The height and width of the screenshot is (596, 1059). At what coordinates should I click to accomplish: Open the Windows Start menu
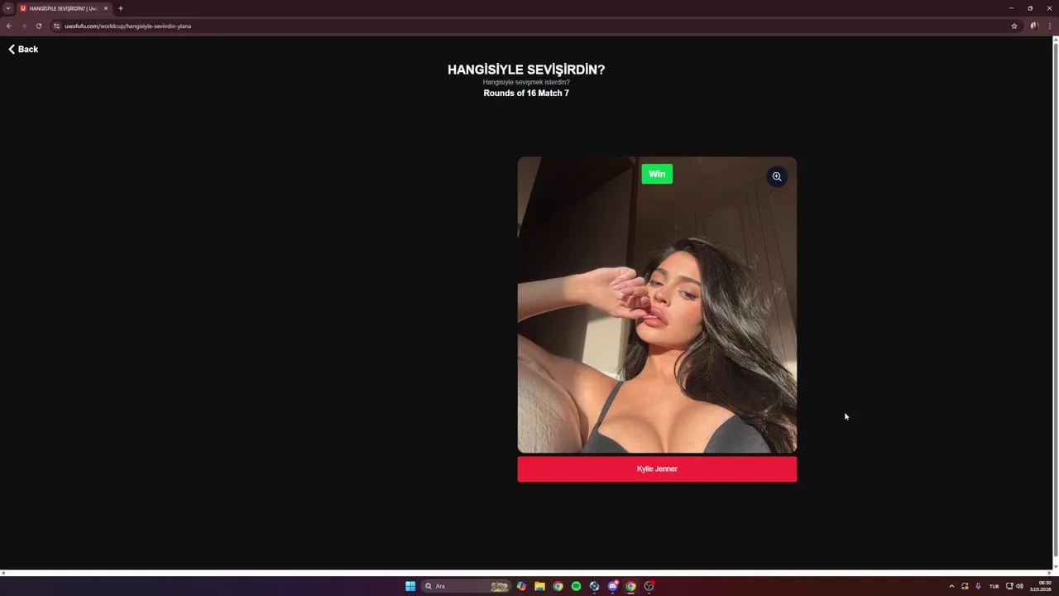(x=410, y=586)
